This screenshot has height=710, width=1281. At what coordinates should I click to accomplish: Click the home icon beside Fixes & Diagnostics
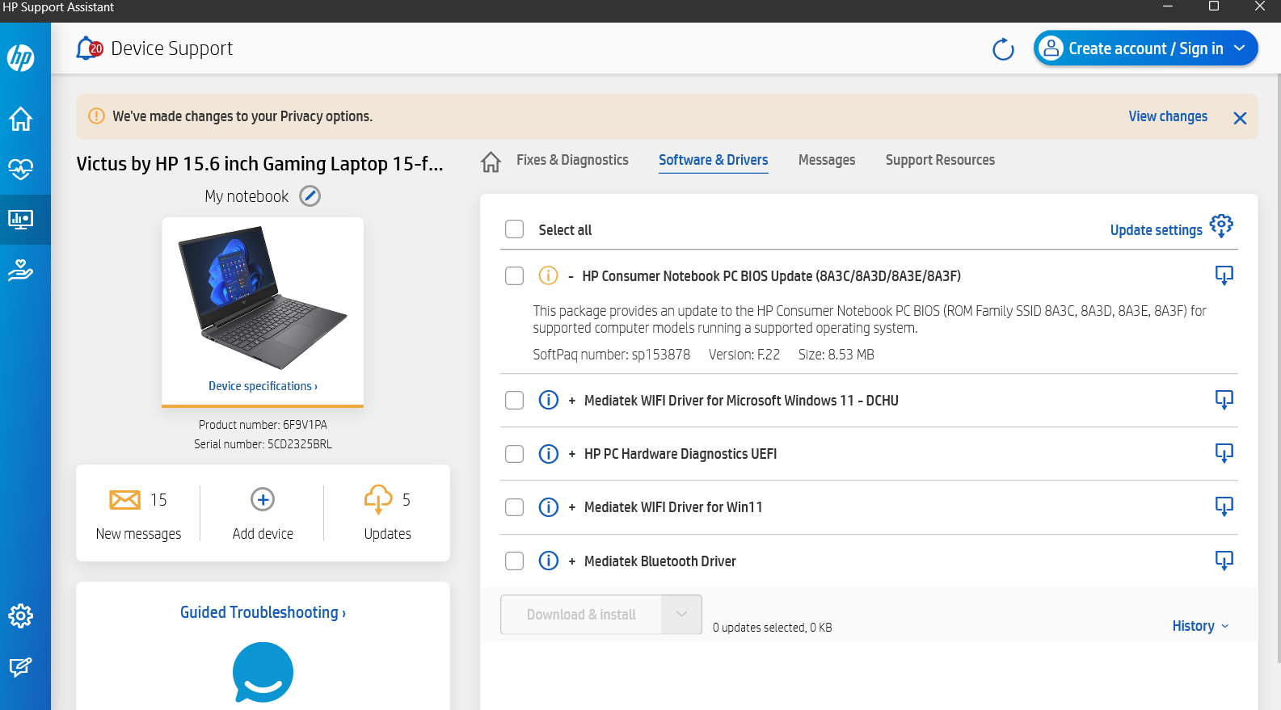491,162
